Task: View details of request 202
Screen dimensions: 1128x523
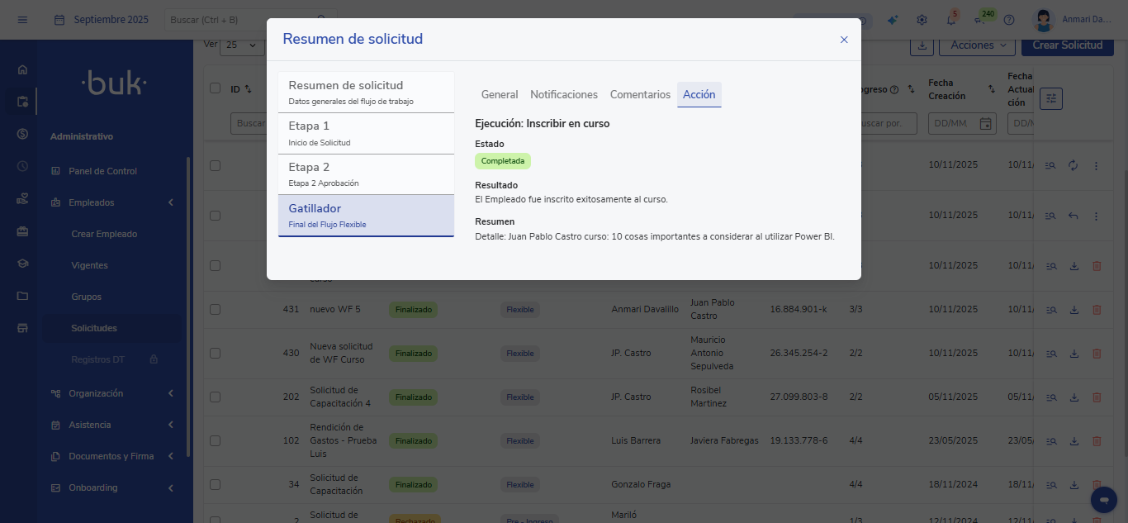Action: pos(1051,397)
